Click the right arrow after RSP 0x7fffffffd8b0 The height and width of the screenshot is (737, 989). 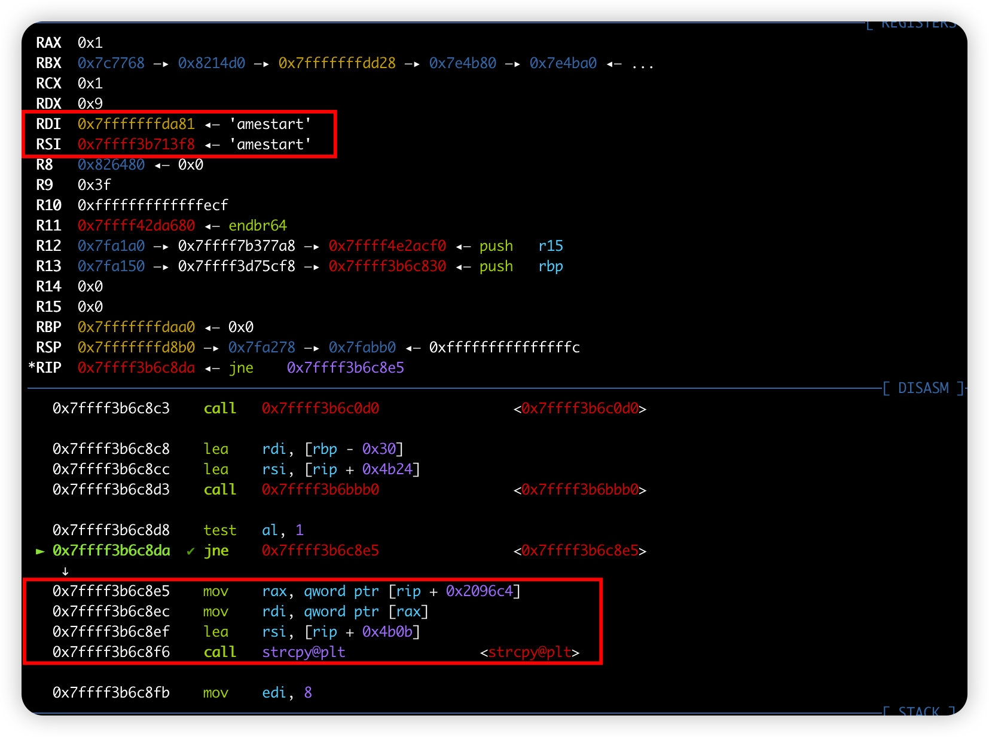pyautogui.click(x=211, y=348)
